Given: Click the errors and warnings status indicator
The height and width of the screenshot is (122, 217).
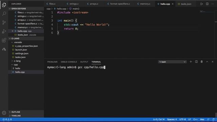Looking at the screenshot, I should click(x=7, y=120).
